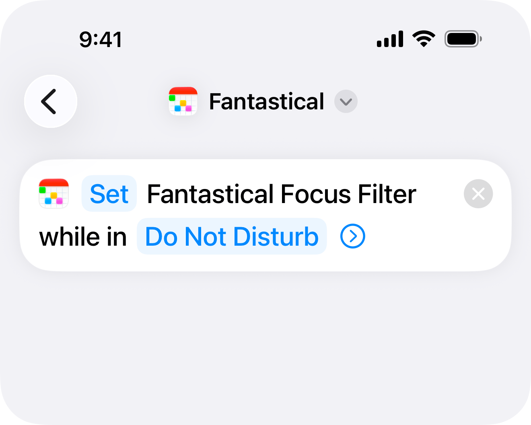Tap the back chevron button
Image resolution: width=531 pixels, height=425 pixels.
coord(50,101)
